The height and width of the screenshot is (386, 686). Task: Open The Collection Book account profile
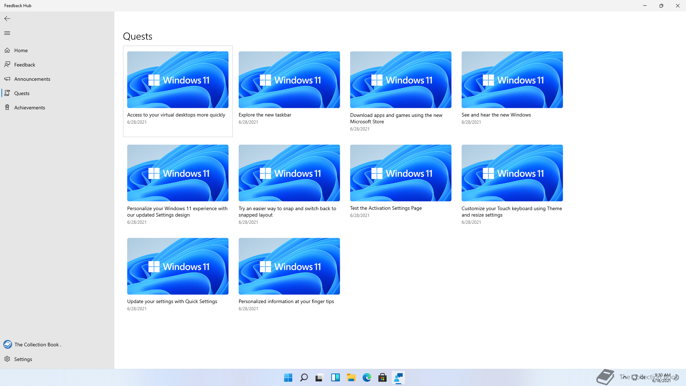coord(57,345)
